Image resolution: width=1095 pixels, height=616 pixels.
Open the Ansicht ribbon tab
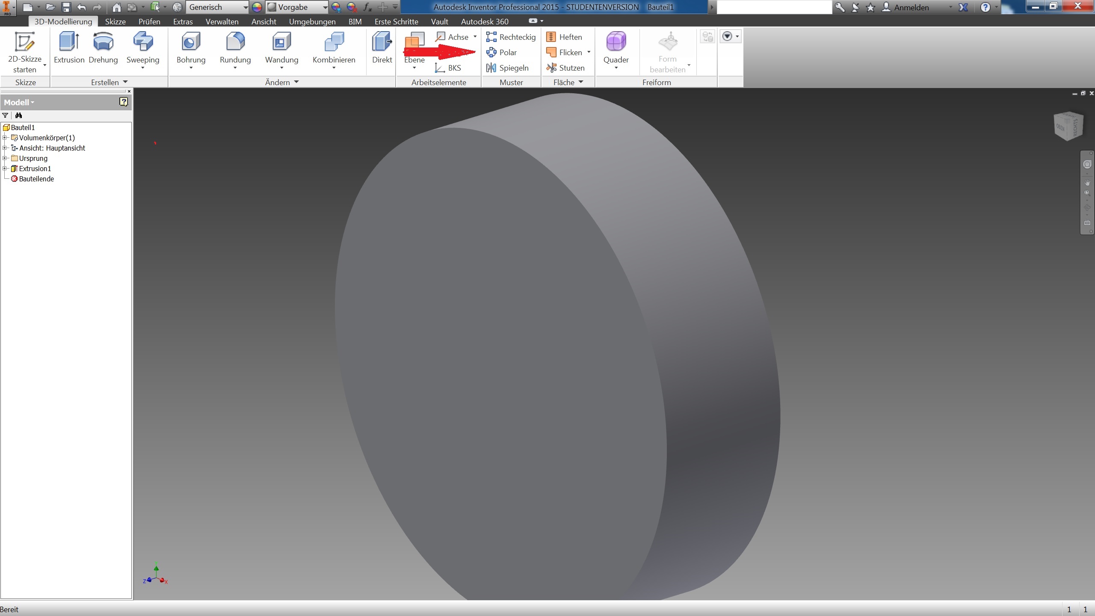(263, 21)
